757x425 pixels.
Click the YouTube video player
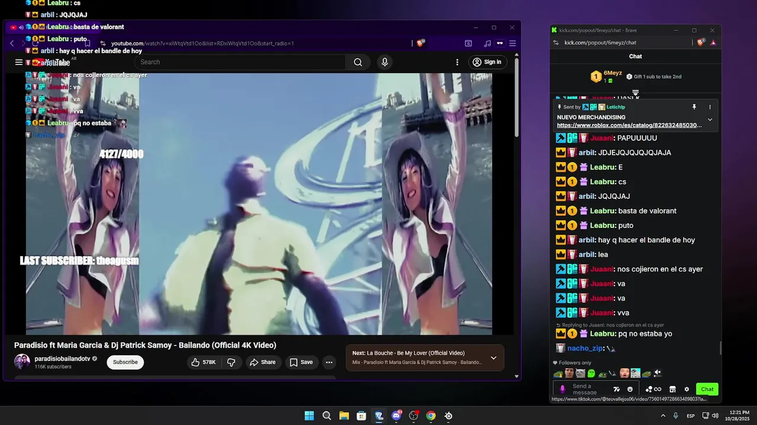258,204
